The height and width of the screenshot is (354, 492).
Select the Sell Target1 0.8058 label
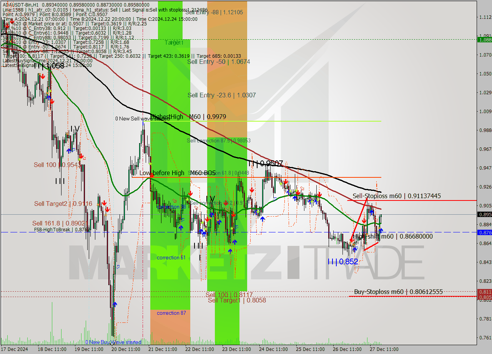[x=237, y=300]
